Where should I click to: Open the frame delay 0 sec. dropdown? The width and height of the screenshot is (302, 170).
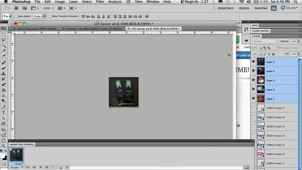[19, 164]
